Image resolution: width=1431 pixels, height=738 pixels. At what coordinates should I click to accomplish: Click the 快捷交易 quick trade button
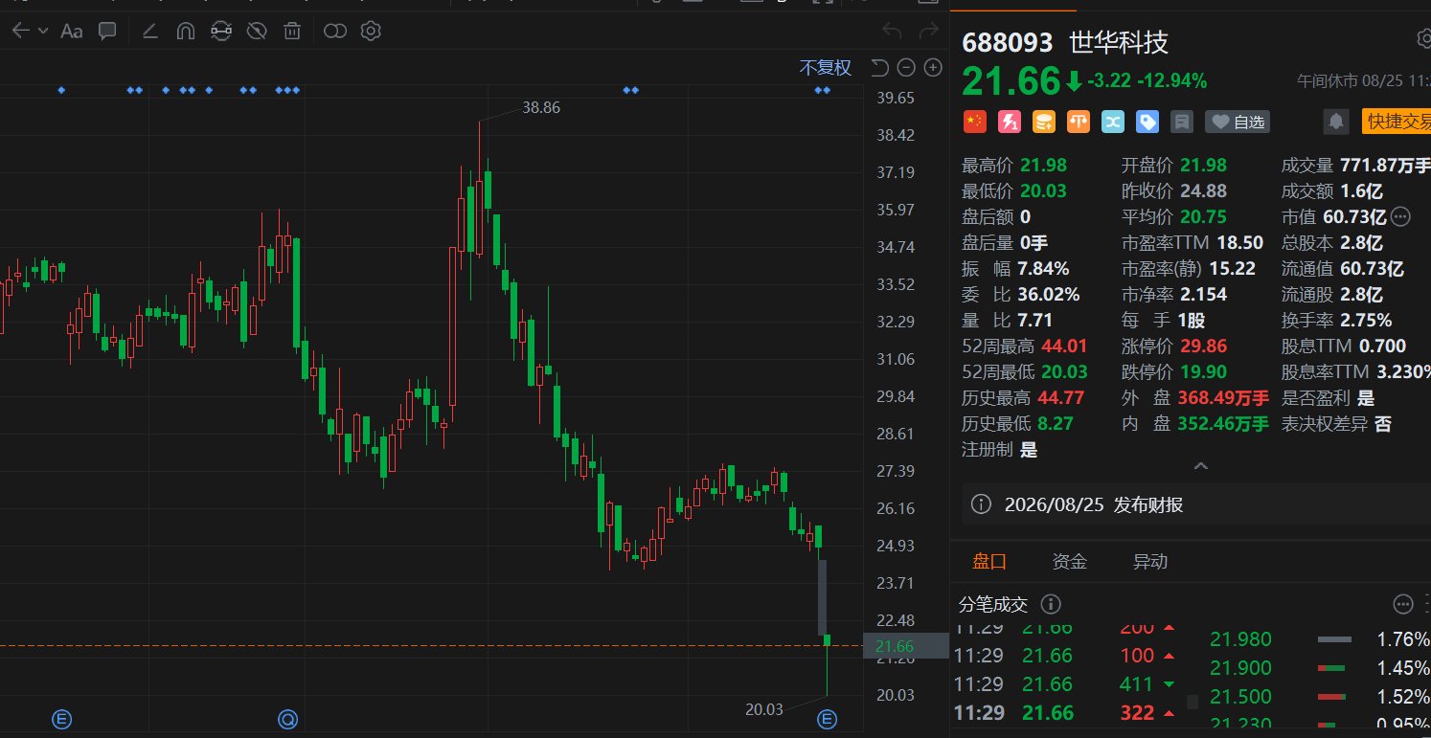click(x=1396, y=122)
